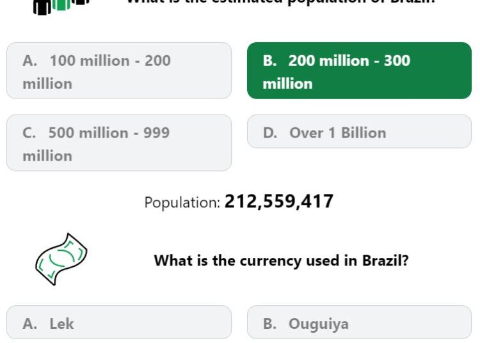This screenshot has width=480, height=343.
Task: Pick Ouguiya as Brazil's currency
Action: tap(359, 322)
